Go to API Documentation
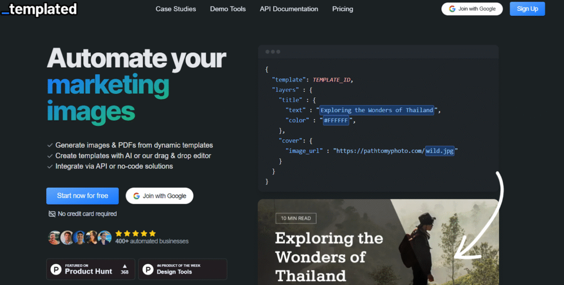Screen dimensions: 564x285 [289, 9]
